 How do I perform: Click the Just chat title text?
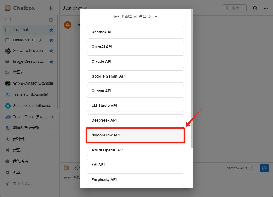click(72, 8)
